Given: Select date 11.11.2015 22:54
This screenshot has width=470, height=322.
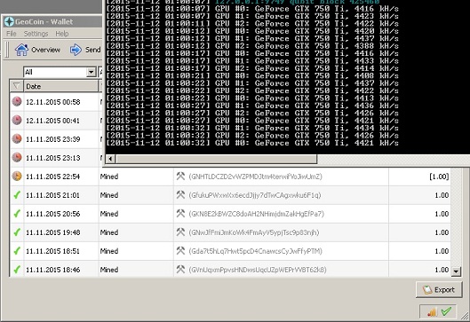Looking at the screenshot, I should point(52,177).
